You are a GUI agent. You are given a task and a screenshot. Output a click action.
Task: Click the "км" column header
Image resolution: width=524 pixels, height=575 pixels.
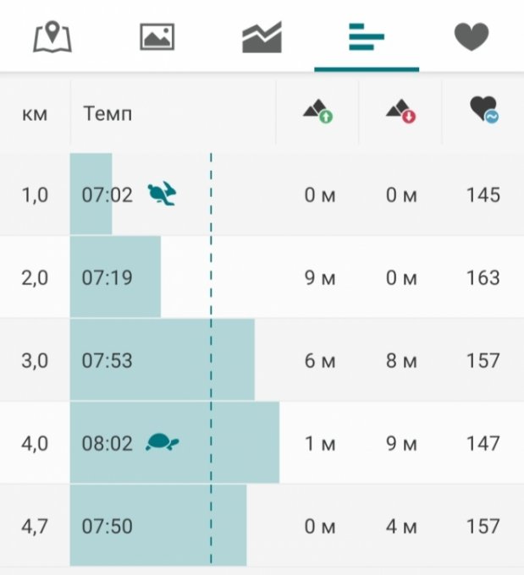pyautogui.click(x=35, y=112)
